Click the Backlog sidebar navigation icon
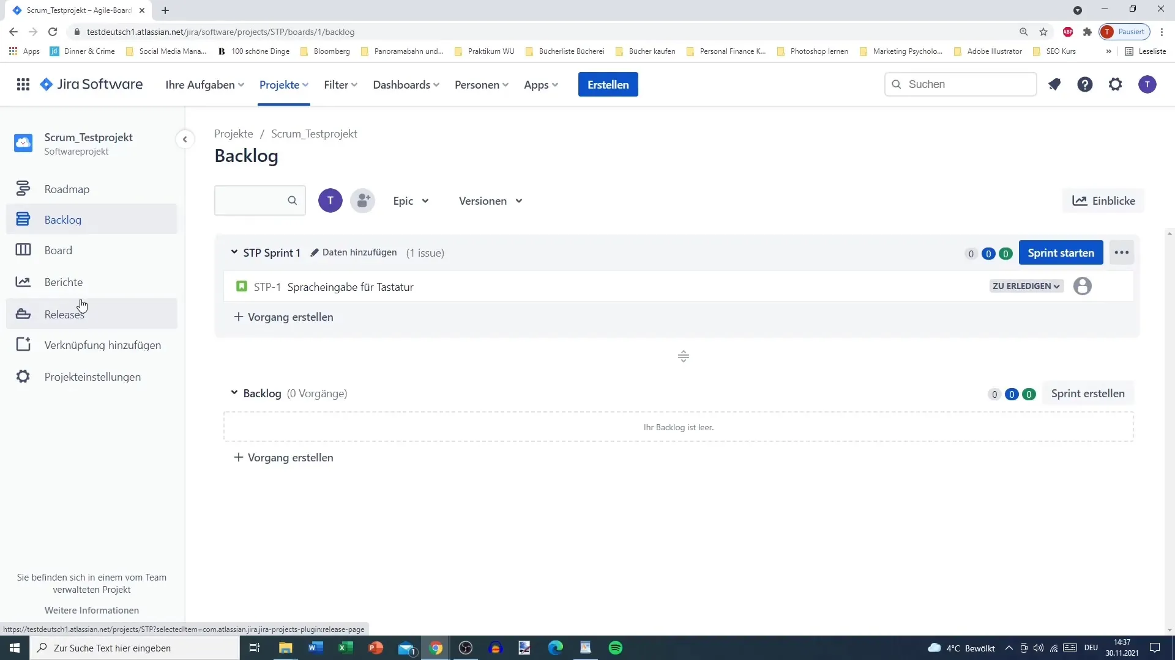 pos(22,219)
